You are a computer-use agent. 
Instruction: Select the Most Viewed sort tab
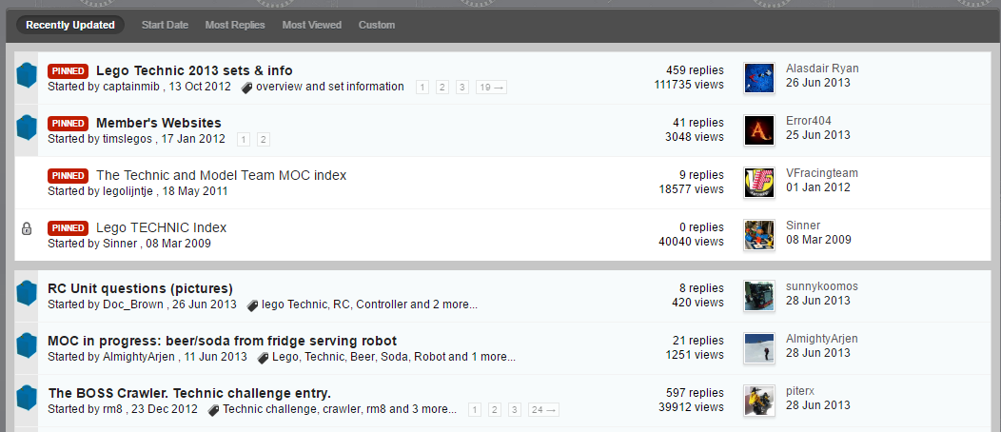click(311, 25)
